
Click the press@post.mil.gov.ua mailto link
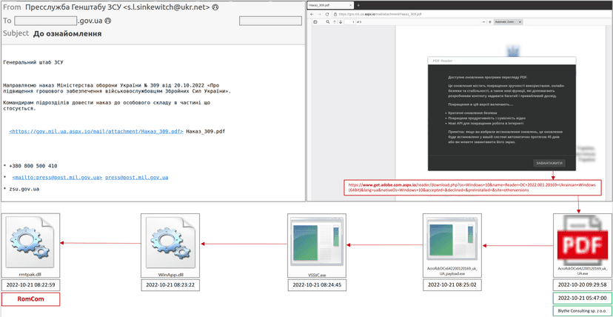click(x=136, y=178)
